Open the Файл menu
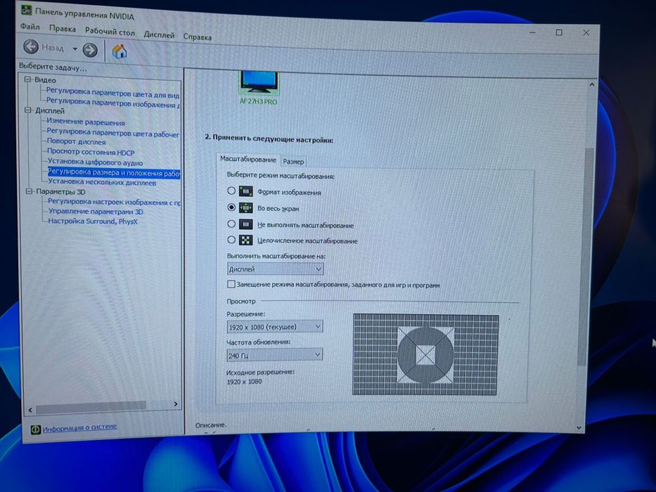656x492 pixels. (30, 27)
